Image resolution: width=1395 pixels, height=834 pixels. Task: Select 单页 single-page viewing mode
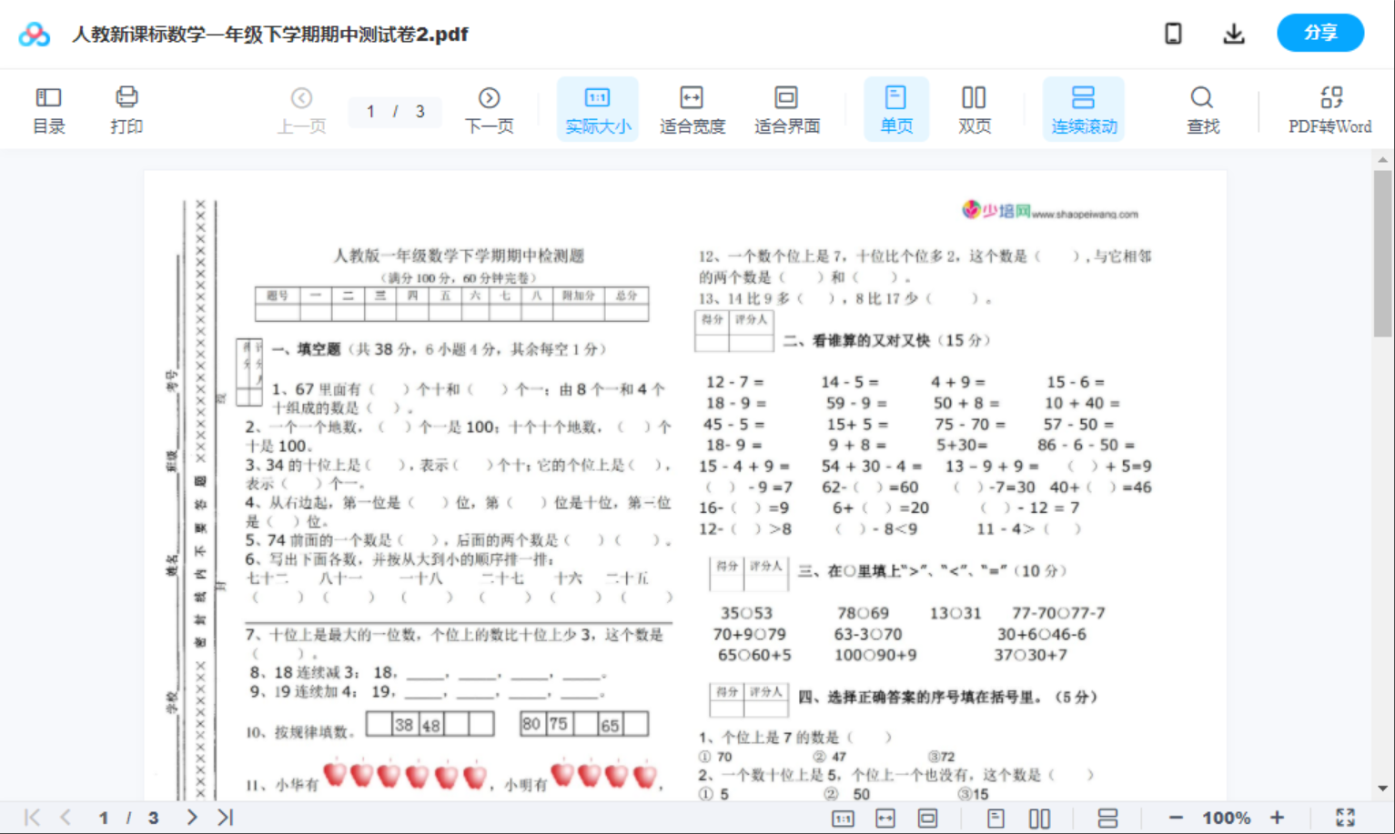896,108
